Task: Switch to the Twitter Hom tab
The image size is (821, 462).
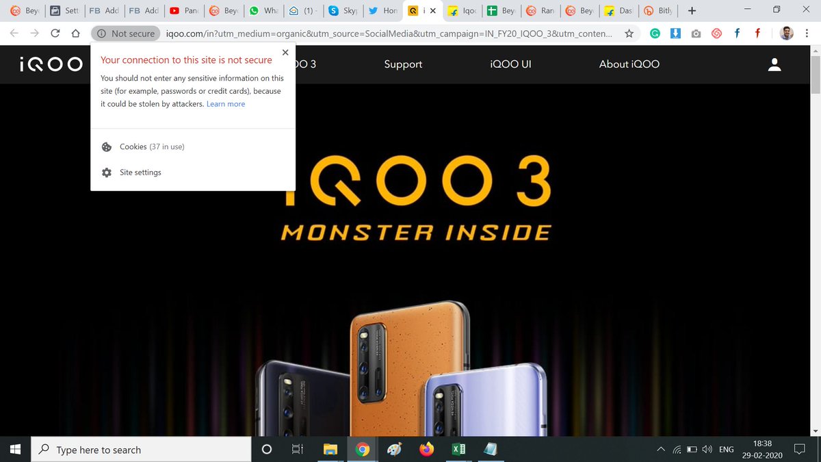Action: pos(382,11)
